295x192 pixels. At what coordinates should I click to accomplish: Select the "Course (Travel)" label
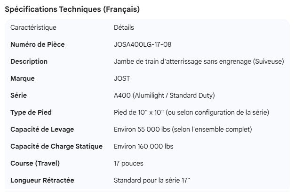coord(35,164)
